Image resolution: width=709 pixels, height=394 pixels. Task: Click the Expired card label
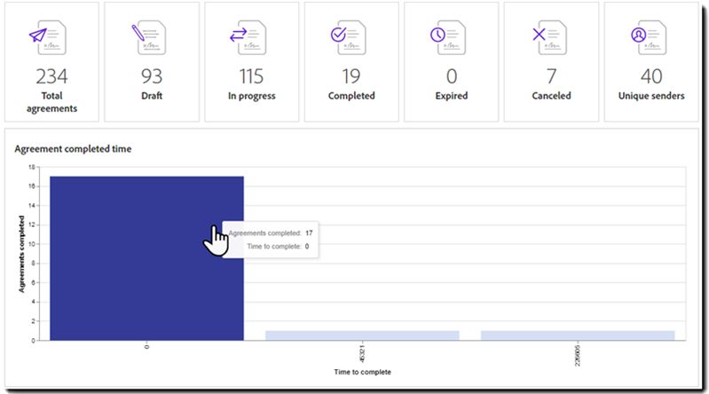452,97
